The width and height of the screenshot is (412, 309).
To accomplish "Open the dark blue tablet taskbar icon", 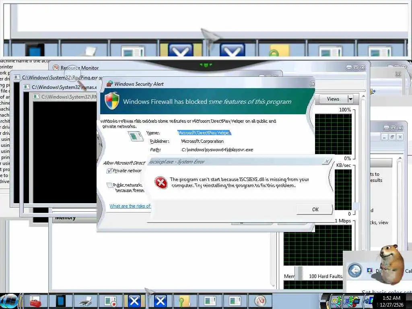I will [x=60, y=301].
